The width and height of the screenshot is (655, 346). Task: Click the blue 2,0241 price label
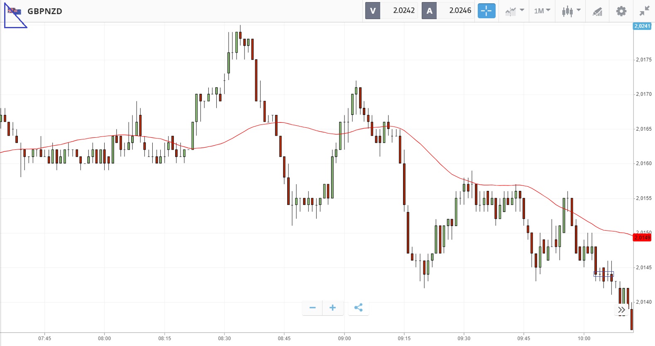642,26
